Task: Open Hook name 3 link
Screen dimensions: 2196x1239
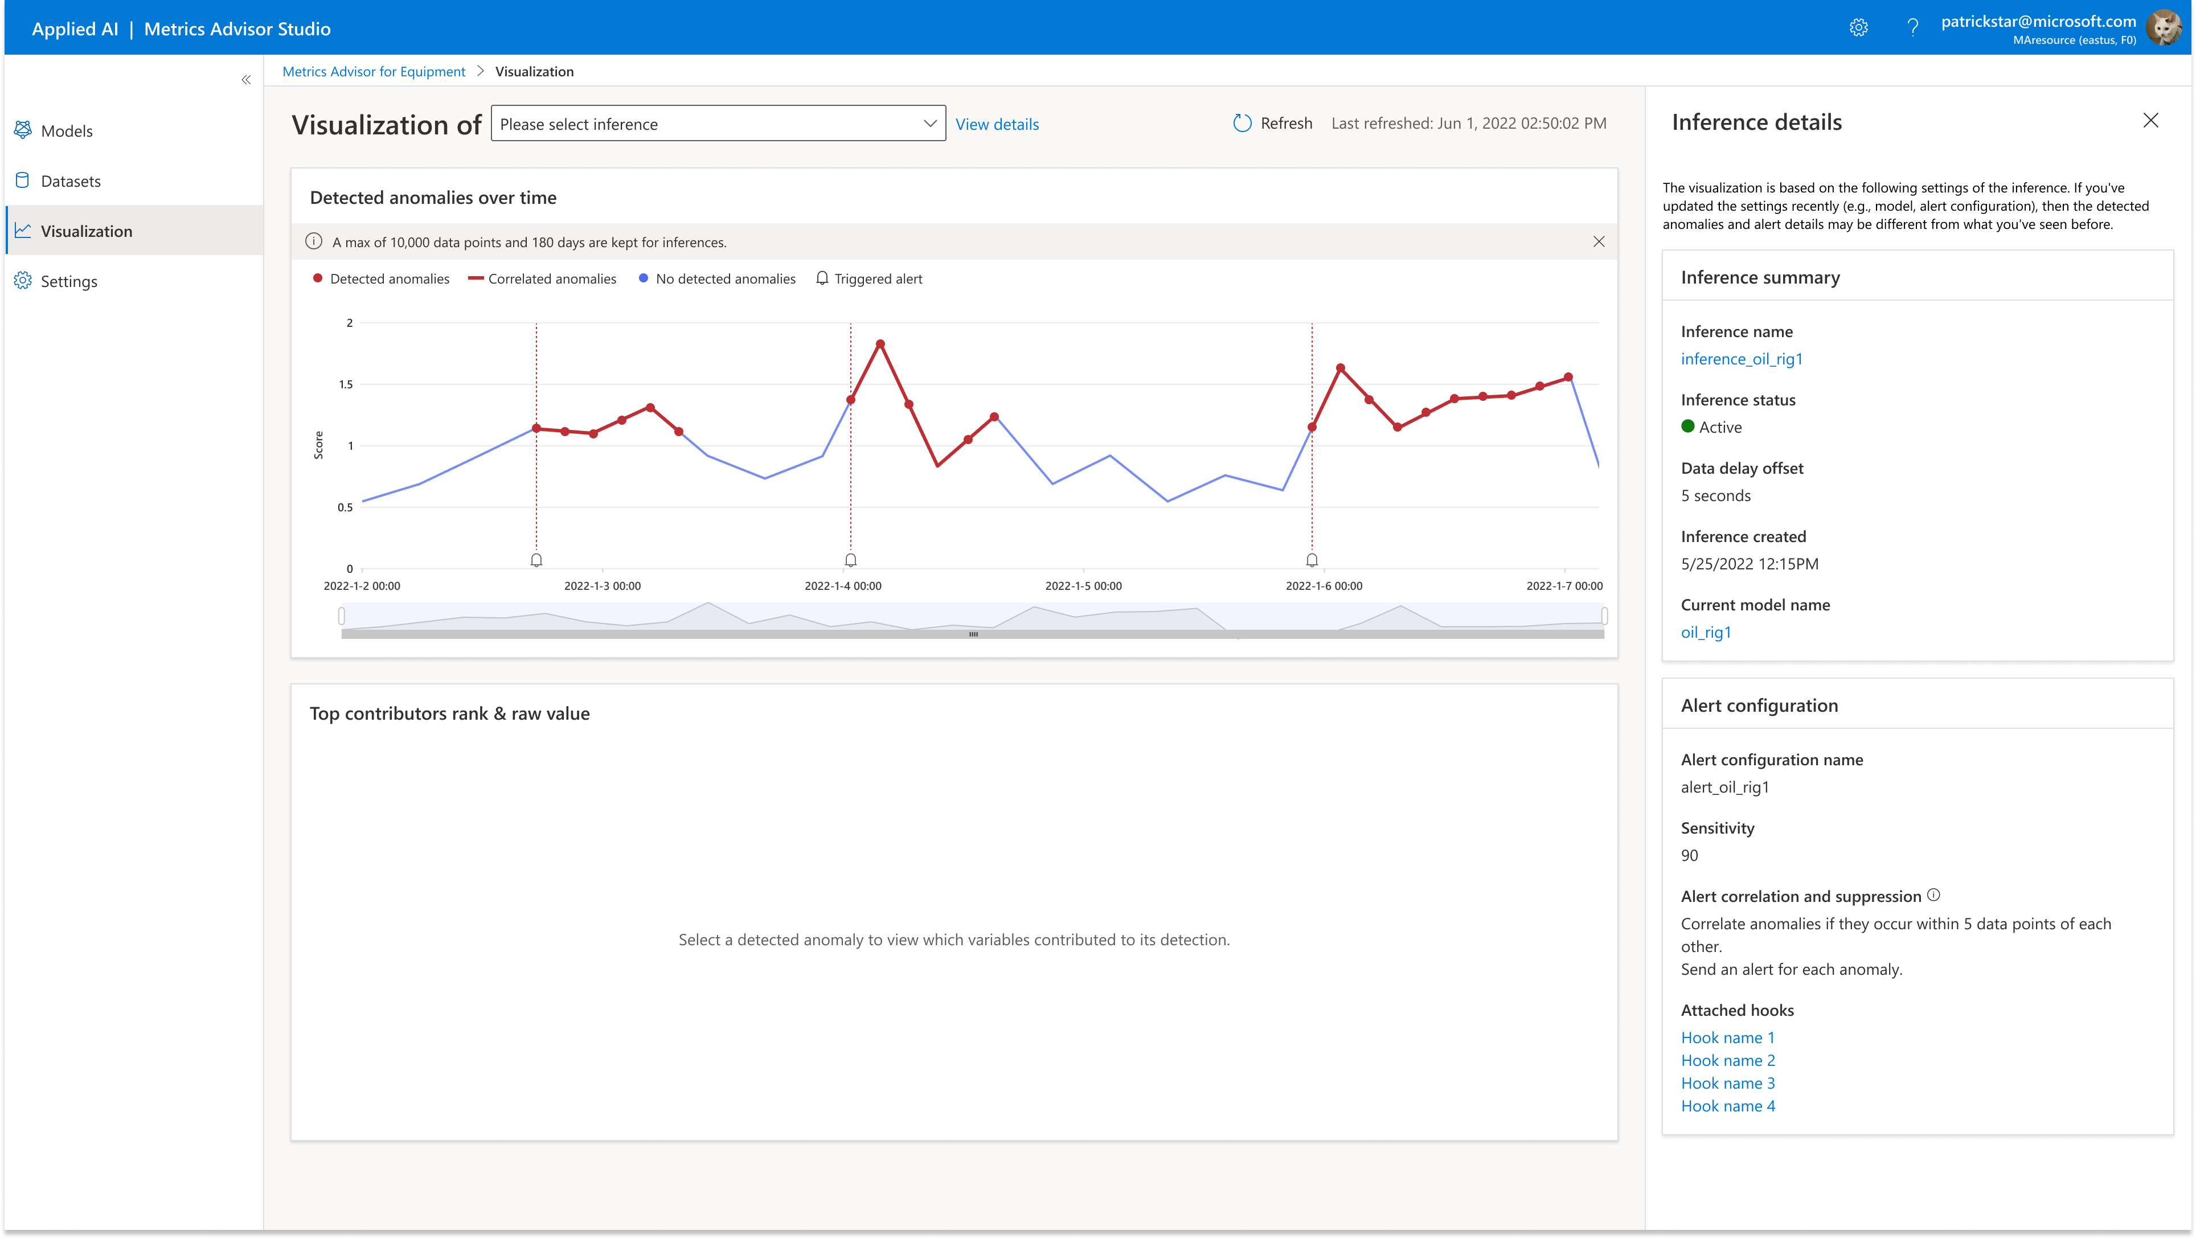Action: pos(1727,1083)
